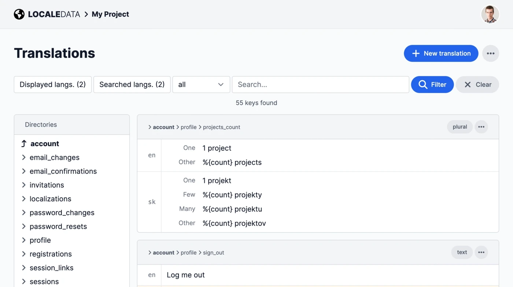The height and width of the screenshot is (287, 513).
Task: Open the more options menu beside New translation
Action: [x=491, y=53]
